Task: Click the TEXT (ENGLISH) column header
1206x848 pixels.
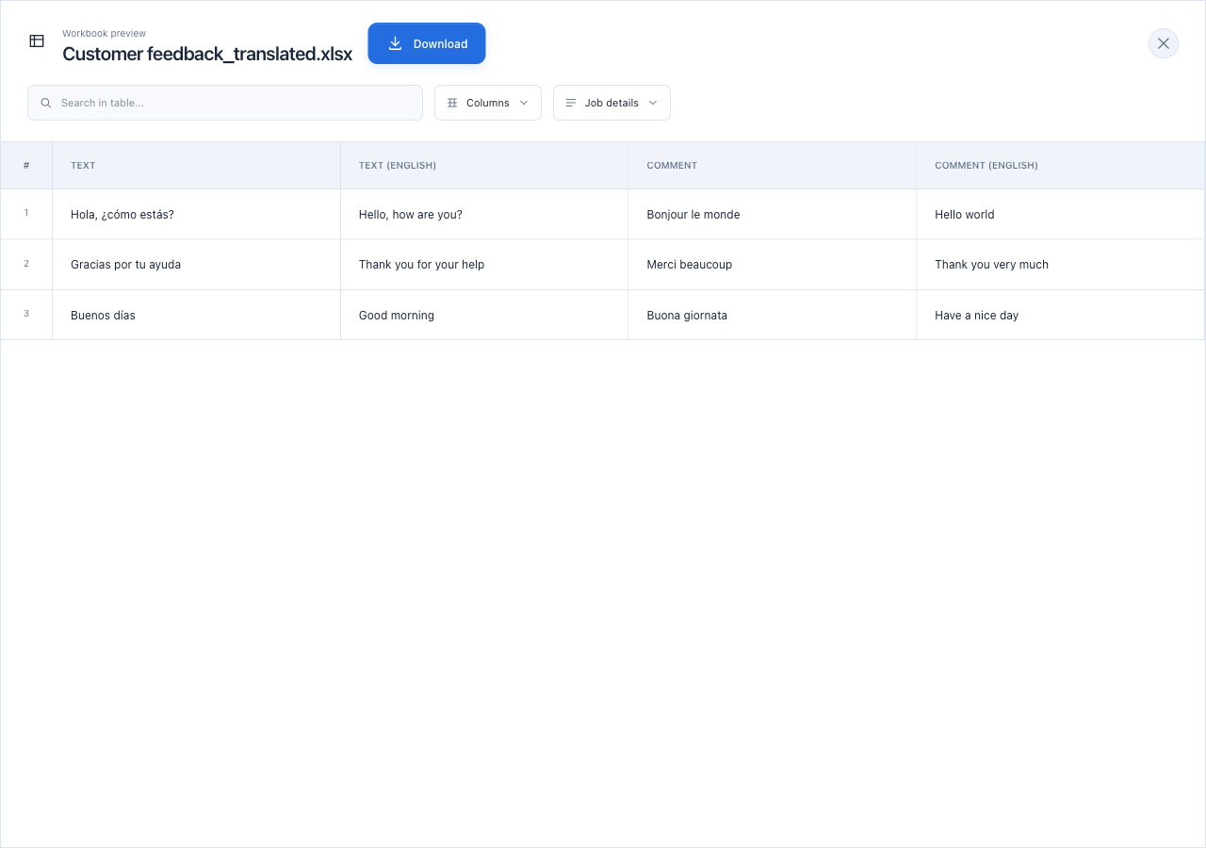Action: (484, 166)
